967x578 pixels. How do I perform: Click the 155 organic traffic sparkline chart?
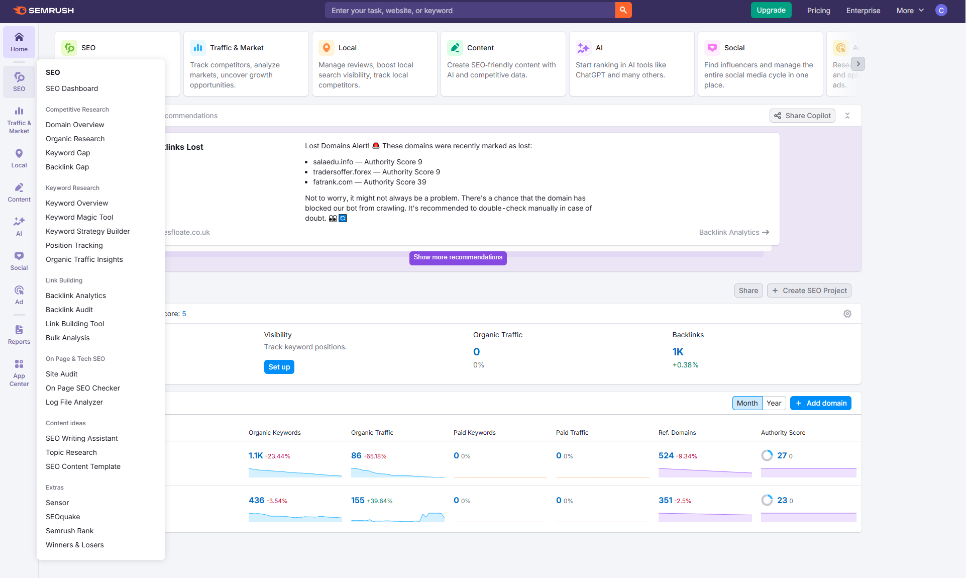pyautogui.click(x=398, y=517)
